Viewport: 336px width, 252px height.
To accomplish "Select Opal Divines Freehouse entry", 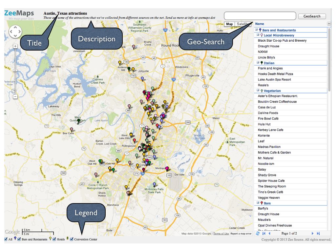I will pyautogui.click(x=291, y=225).
